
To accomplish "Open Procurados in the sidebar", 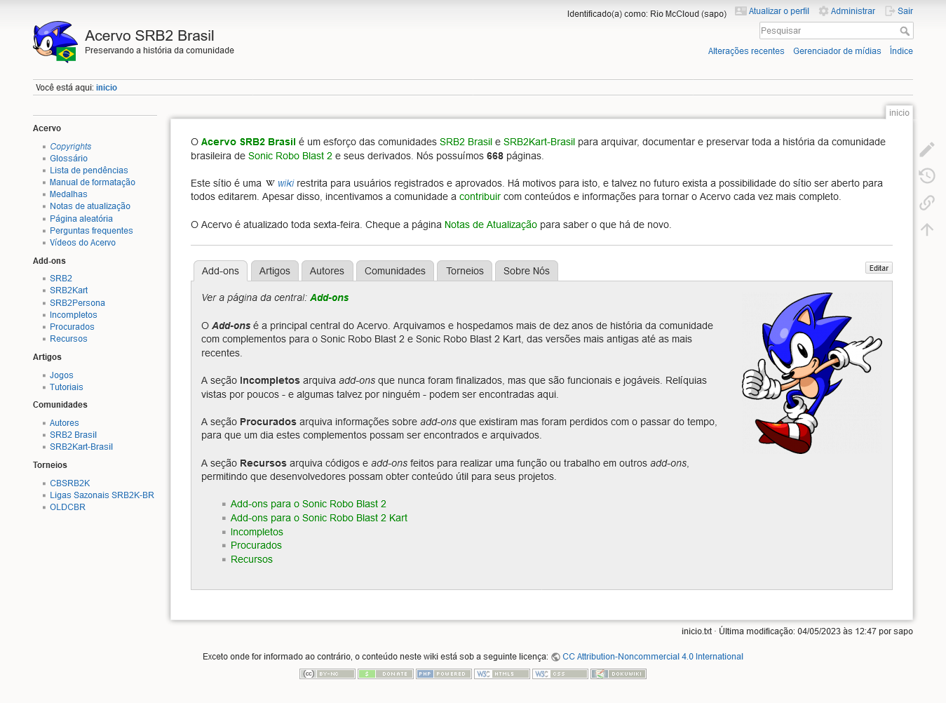I will click(x=72, y=327).
